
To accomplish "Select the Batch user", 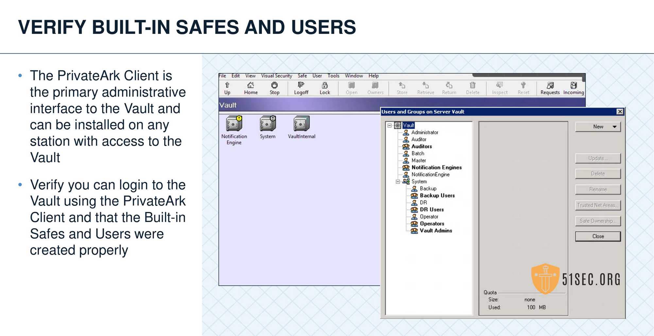I will tap(418, 153).
